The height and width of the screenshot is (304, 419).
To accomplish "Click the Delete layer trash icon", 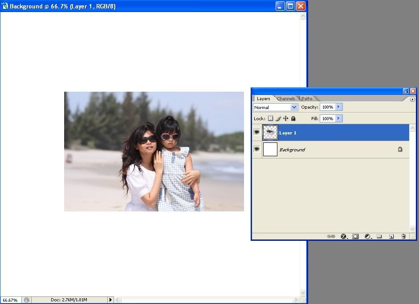I will pos(403,236).
